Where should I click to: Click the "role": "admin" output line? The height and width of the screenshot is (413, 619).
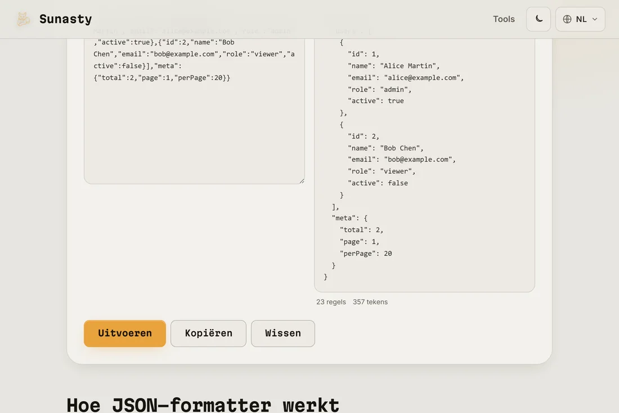379,90
